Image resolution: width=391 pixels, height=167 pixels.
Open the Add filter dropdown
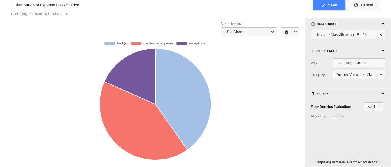[x=374, y=107]
